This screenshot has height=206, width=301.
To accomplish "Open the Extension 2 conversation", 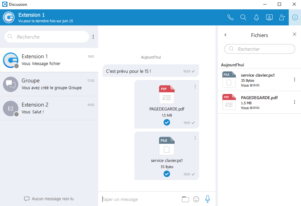I will 49,108.
